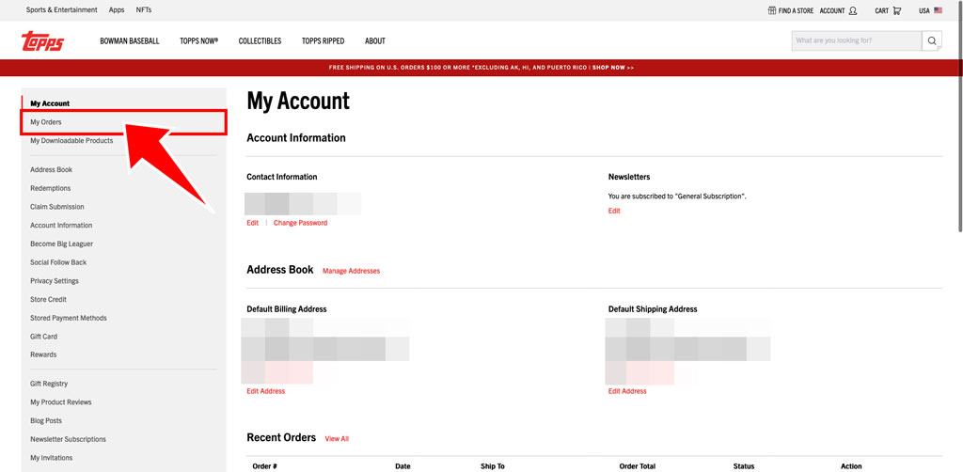Click the Change Password link

300,223
